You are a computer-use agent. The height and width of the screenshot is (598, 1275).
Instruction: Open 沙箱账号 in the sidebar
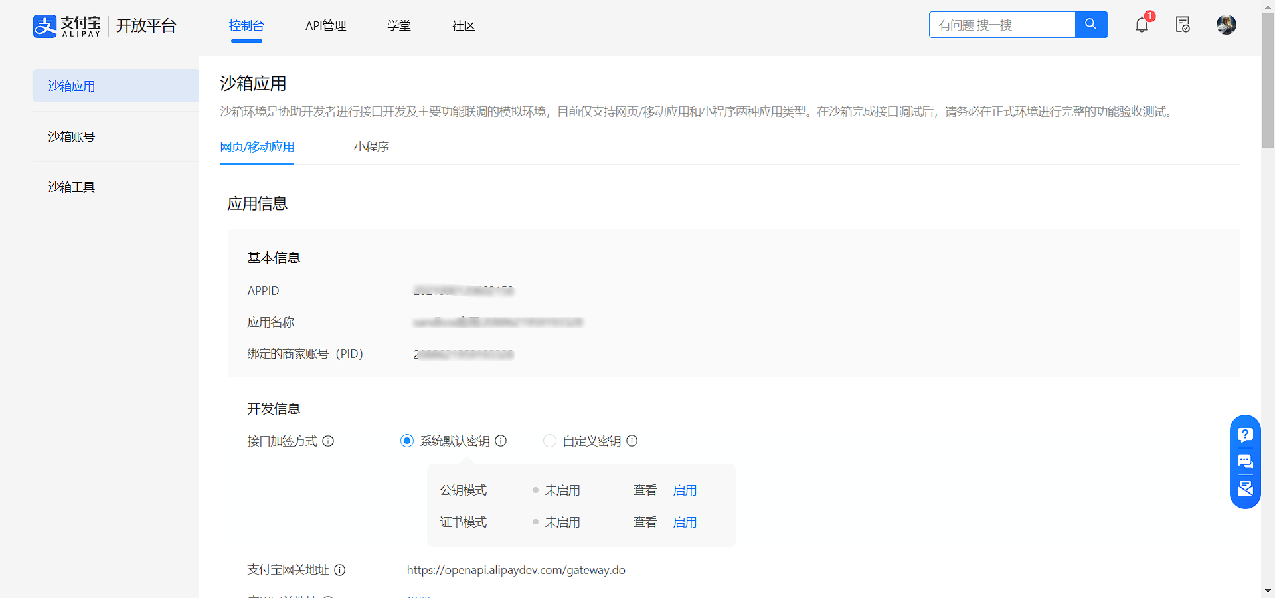pos(72,137)
